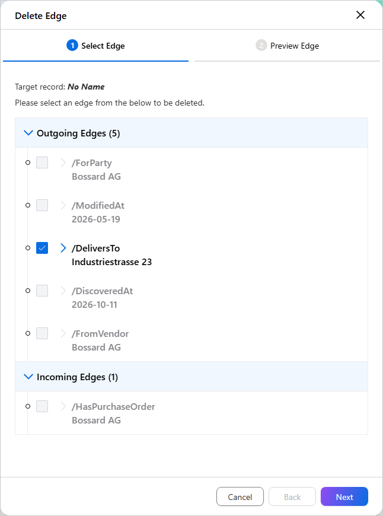This screenshot has width=383, height=516.
Task: Expand the /ForParty edge chevron
Action: (63, 163)
